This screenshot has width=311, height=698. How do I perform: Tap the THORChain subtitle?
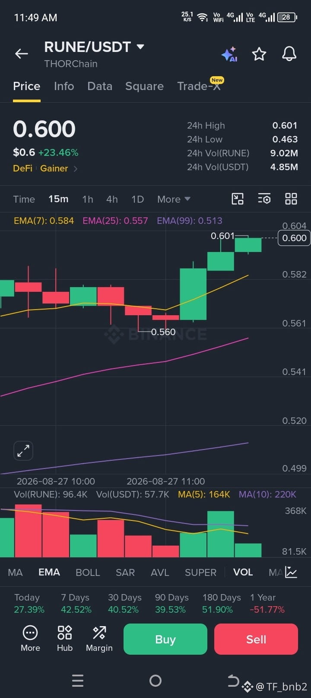71,64
